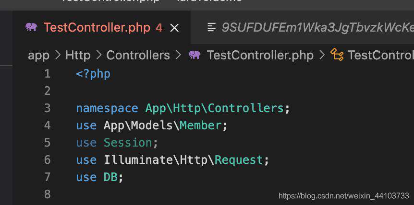The width and height of the screenshot is (414, 205).
Task: Open the Http breadcrumb dropdown
Action: (78, 55)
